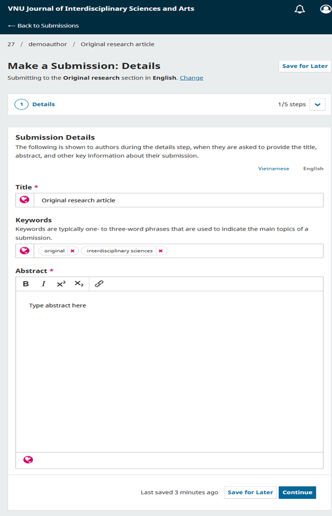Go Back to Submissions
This screenshot has height=516, width=332.
44,26
